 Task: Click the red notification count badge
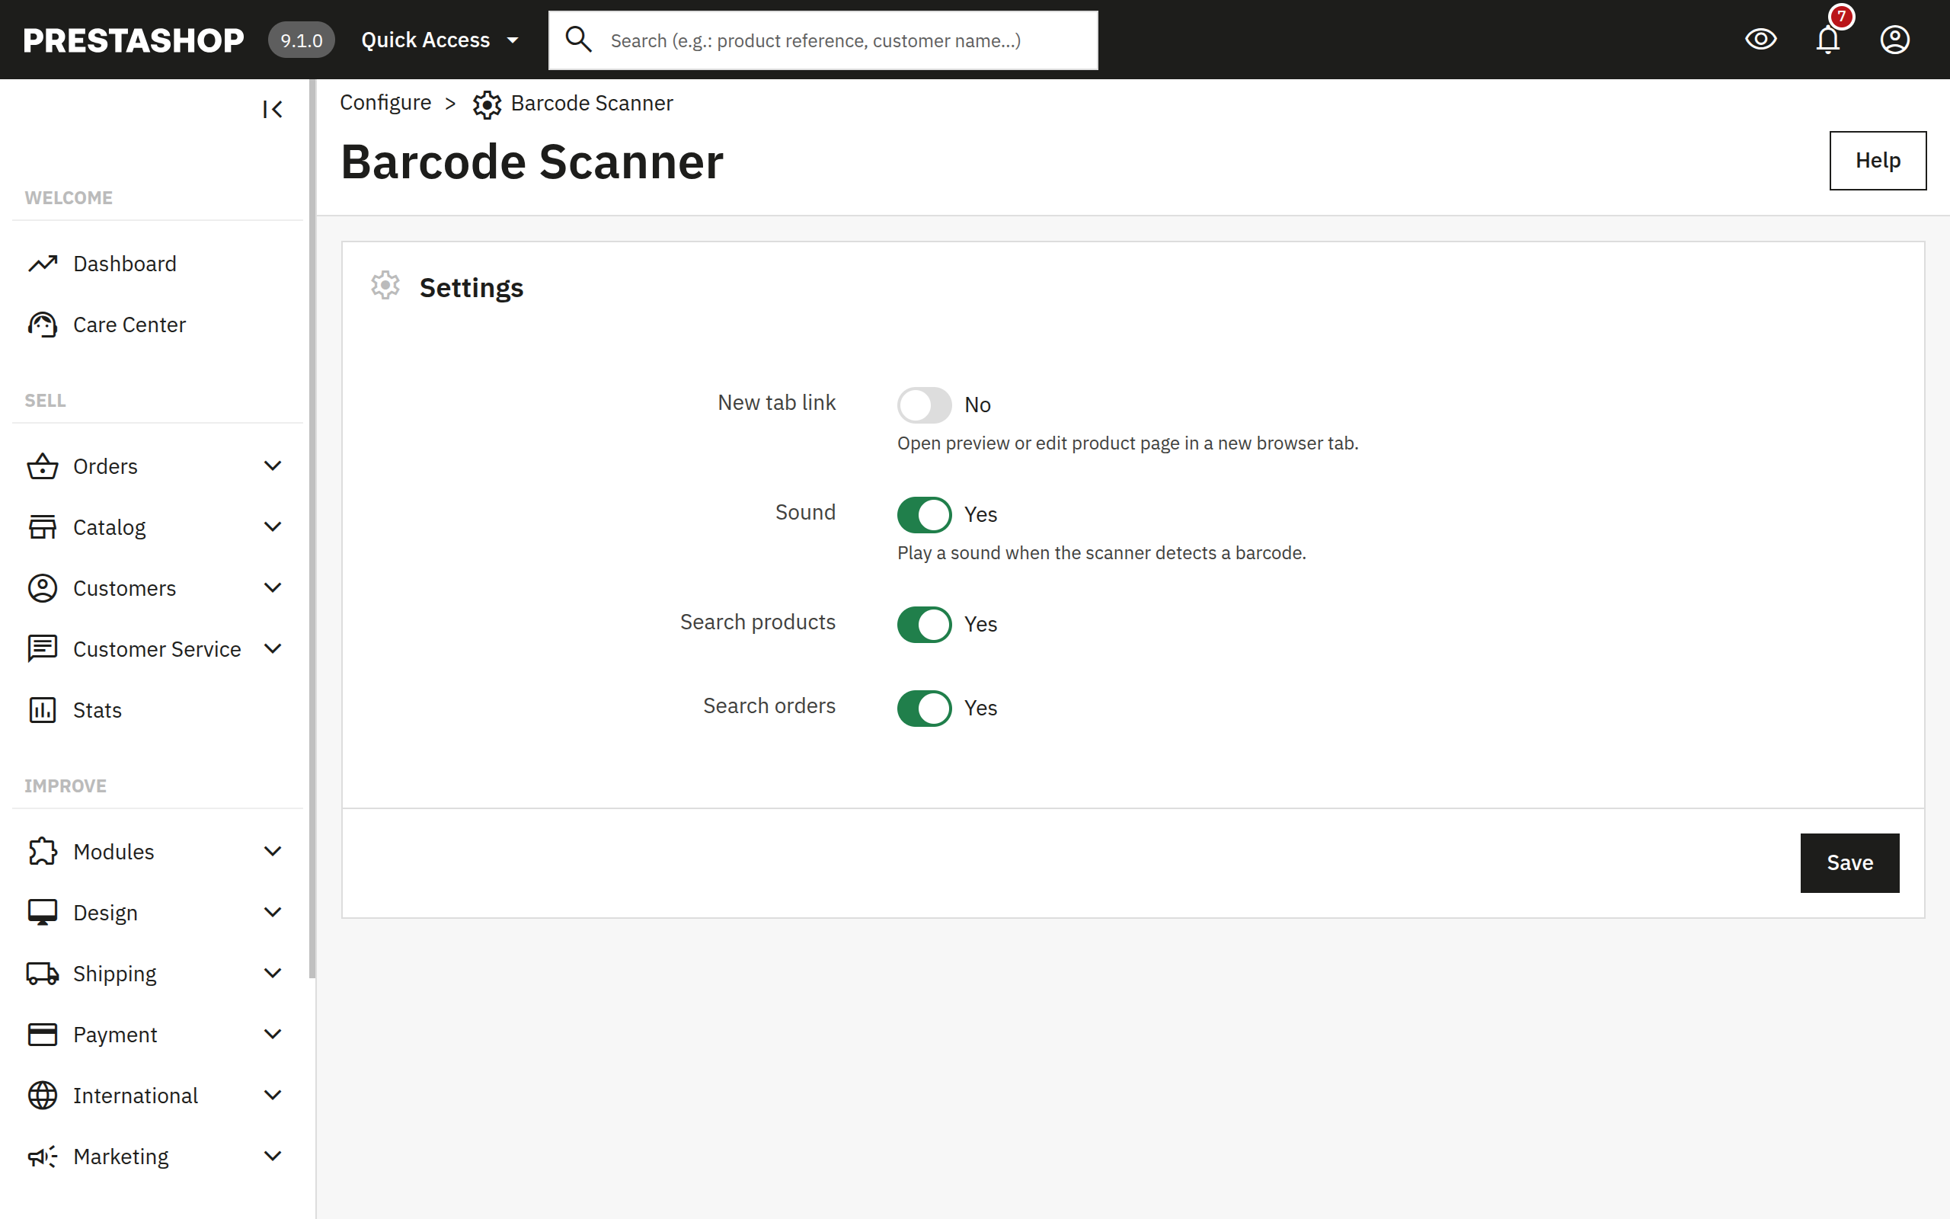click(1841, 16)
